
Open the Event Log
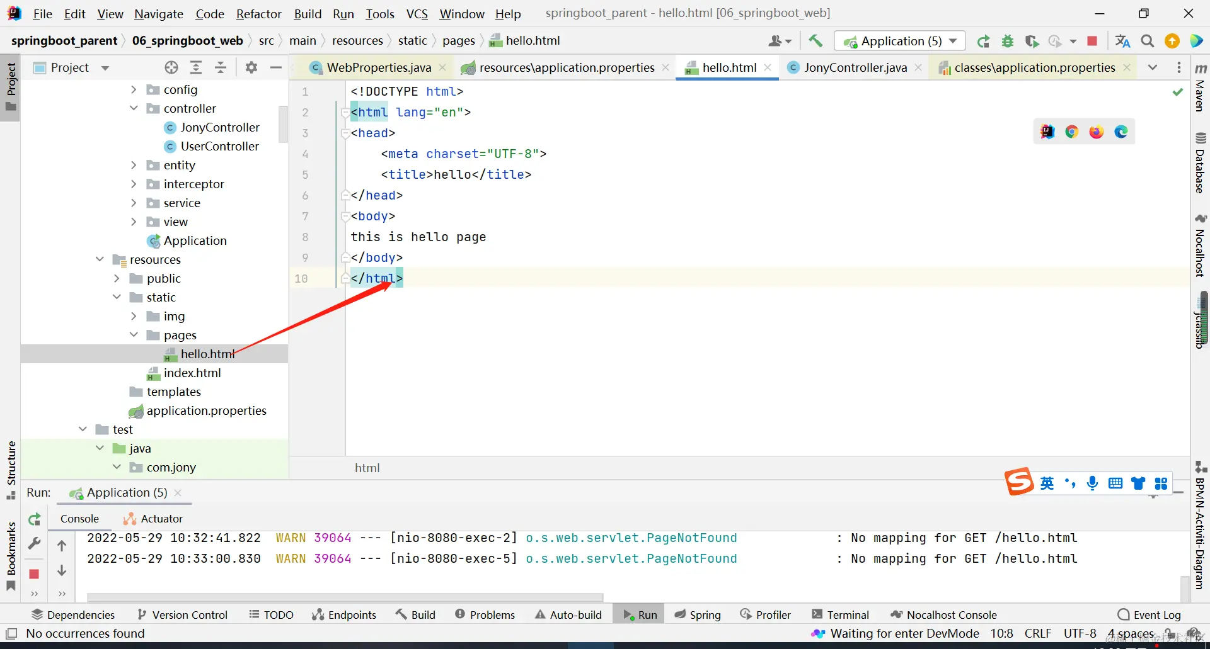point(1149,614)
